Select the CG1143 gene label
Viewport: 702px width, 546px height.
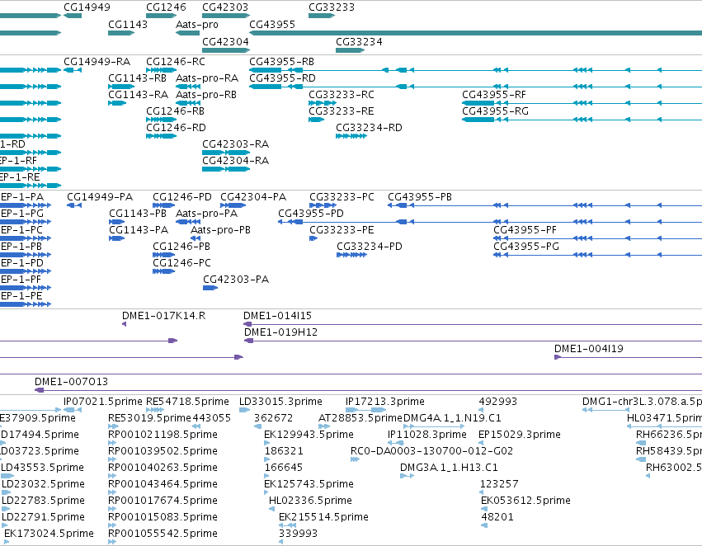[128, 24]
